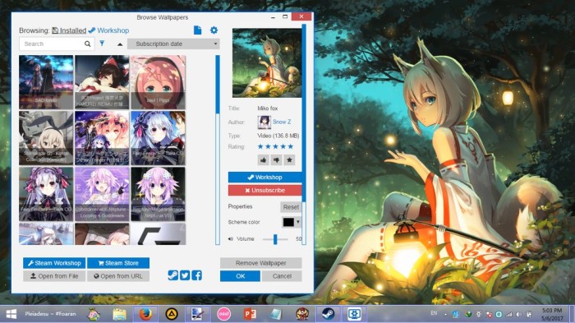
Task: Click the black scheme color swatch
Action: (288, 222)
